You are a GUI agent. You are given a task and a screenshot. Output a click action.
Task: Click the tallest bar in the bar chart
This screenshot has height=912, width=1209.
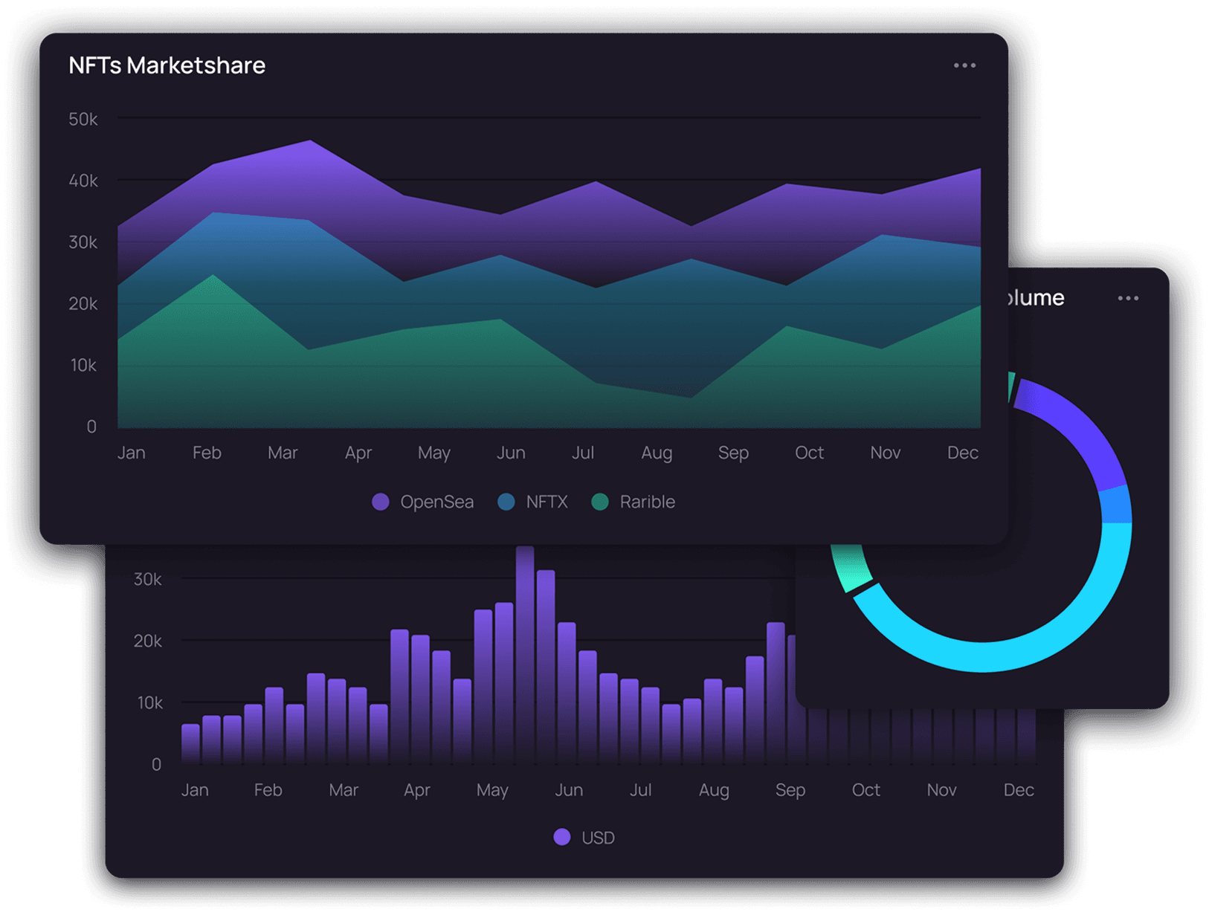tap(525, 654)
